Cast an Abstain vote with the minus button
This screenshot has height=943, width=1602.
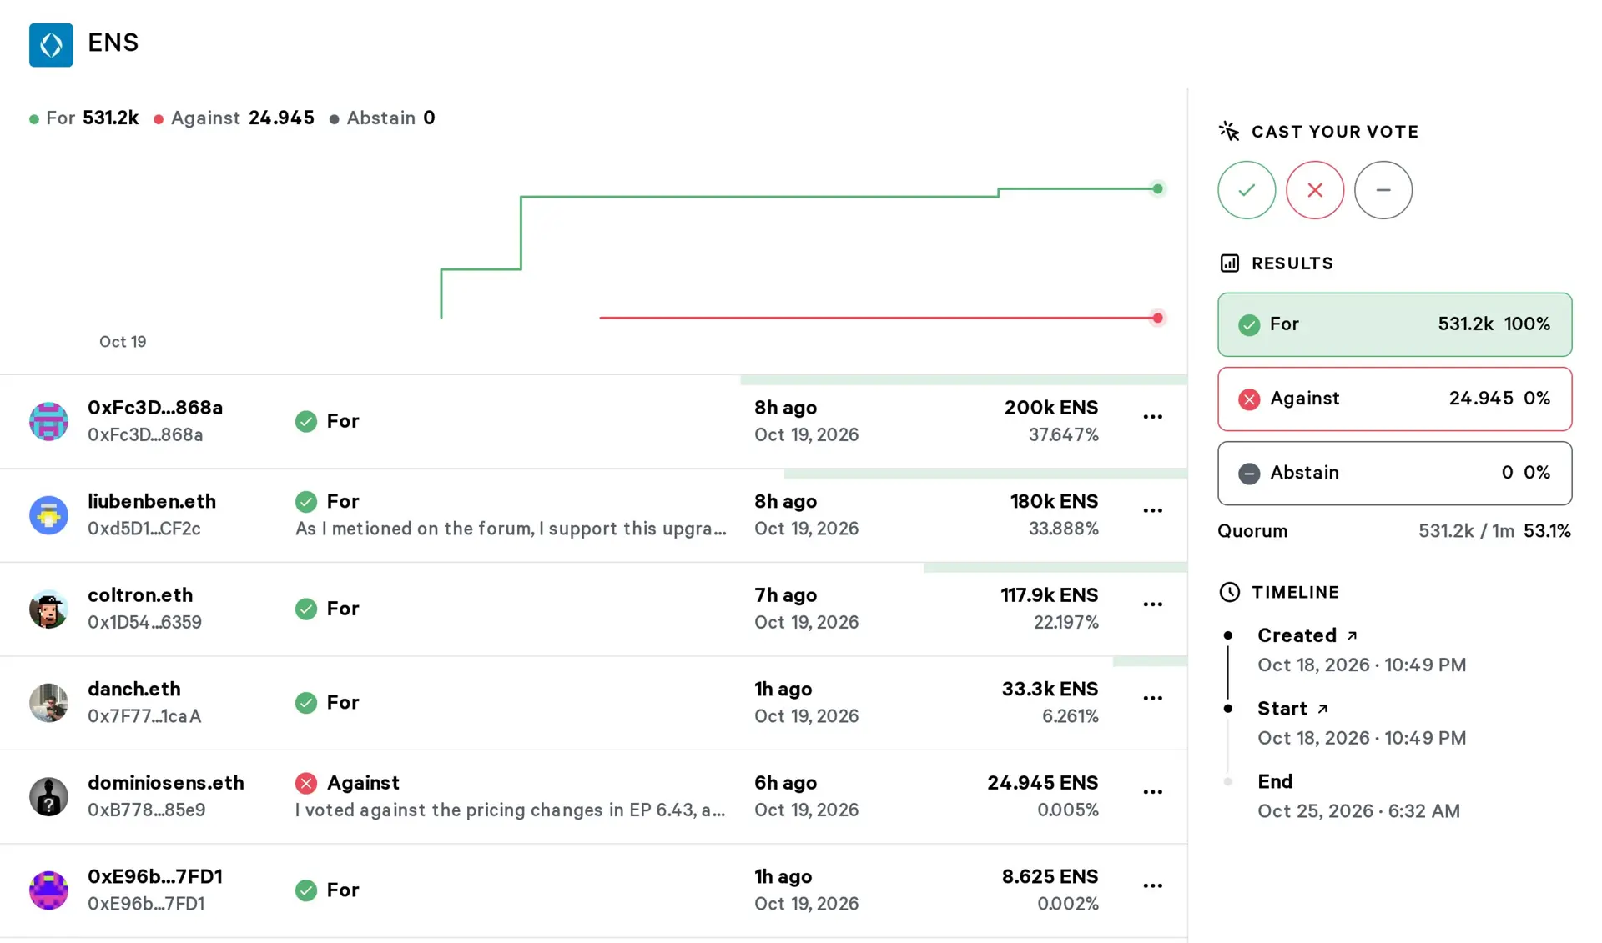pyautogui.click(x=1383, y=190)
